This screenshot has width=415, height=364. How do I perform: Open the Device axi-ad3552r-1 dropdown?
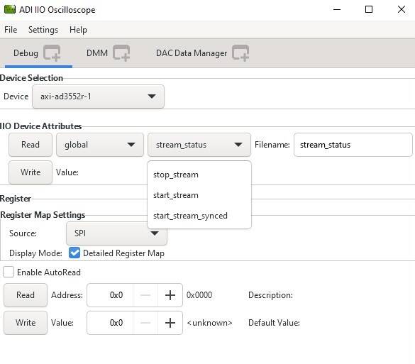coord(98,96)
